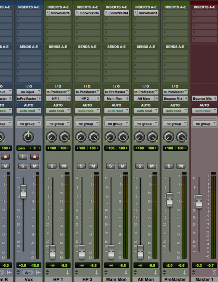Mute the Vox track
Image resolution: width=218 pixels, height=282 pixels.
[34, 166]
